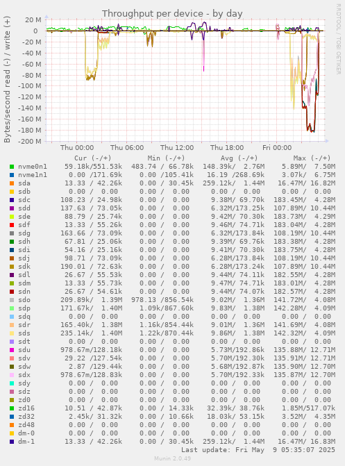Click the Max (-/+) column header
Screen dimensions: 345x466
pos(312,158)
